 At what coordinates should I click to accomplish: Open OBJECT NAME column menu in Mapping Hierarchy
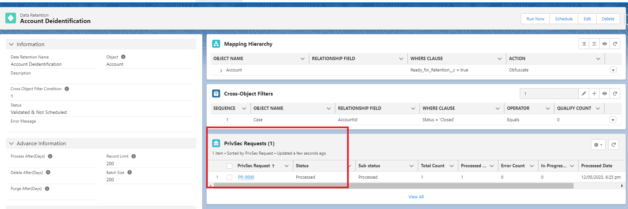[303, 59]
